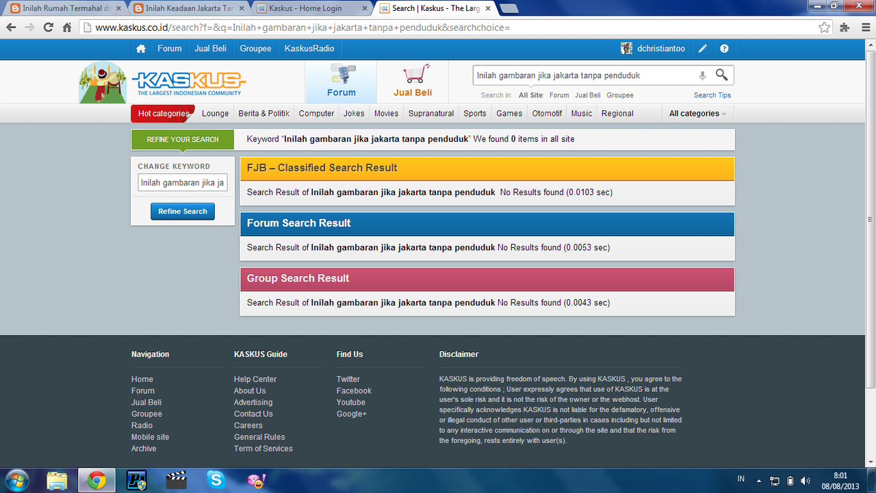
Task: Open Twitter link under Find Us
Action: pyautogui.click(x=348, y=379)
